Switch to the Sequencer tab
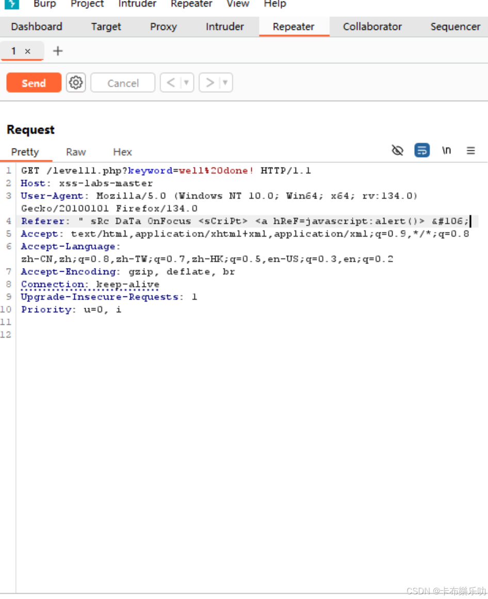This screenshot has height=599, width=488. [x=455, y=27]
